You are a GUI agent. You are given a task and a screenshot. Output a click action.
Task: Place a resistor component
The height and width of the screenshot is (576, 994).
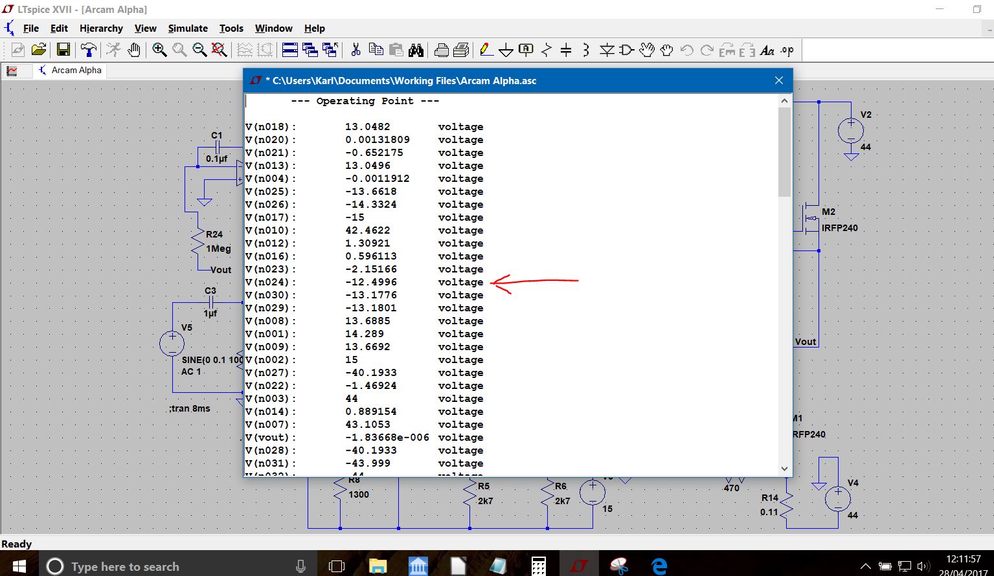[x=546, y=50]
